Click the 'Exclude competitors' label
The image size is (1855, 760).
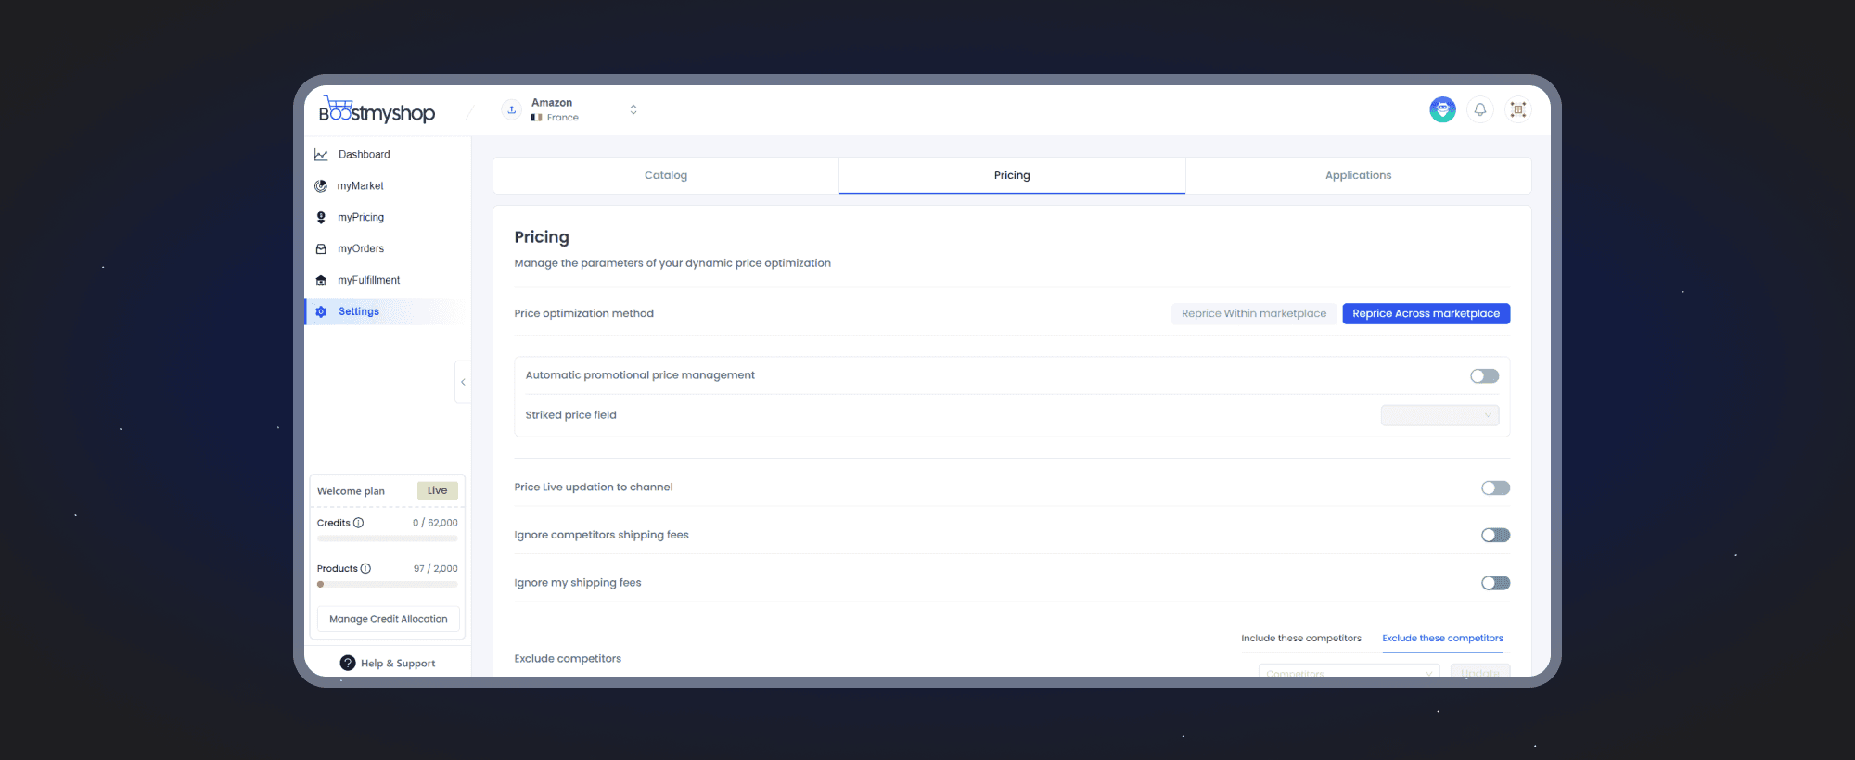click(568, 659)
